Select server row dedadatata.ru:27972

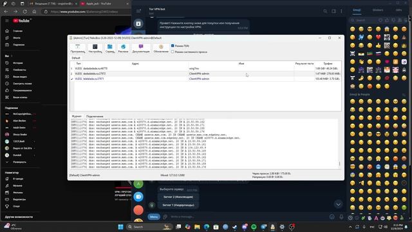click(205, 73)
